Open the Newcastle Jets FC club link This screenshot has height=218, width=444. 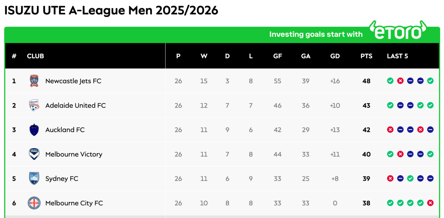click(x=73, y=81)
